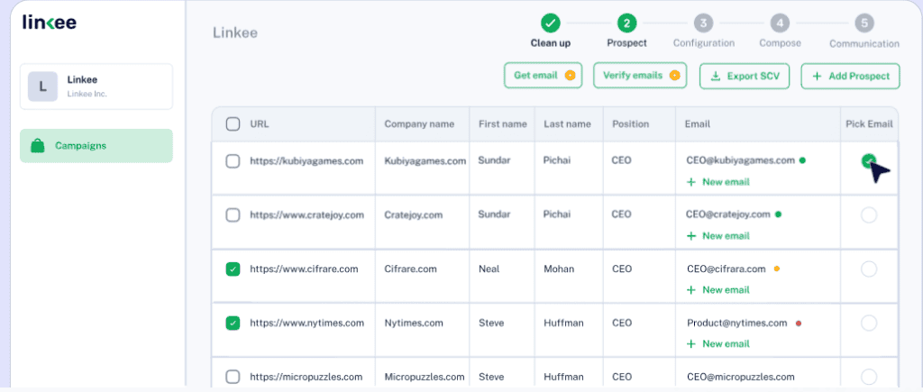The image size is (923, 392).
Task: Click Export SCV button
Action: click(x=745, y=76)
